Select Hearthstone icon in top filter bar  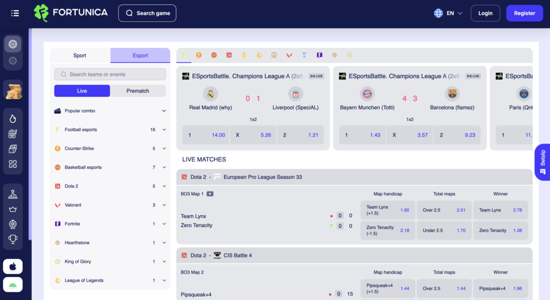click(x=335, y=55)
